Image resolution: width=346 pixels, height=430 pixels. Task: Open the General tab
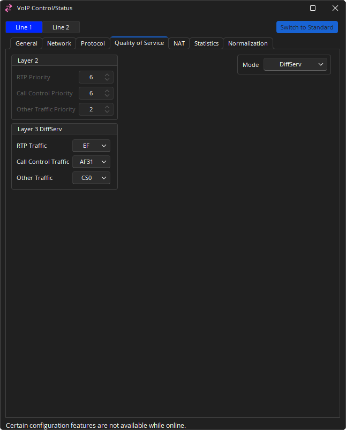pyautogui.click(x=26, y=43)
